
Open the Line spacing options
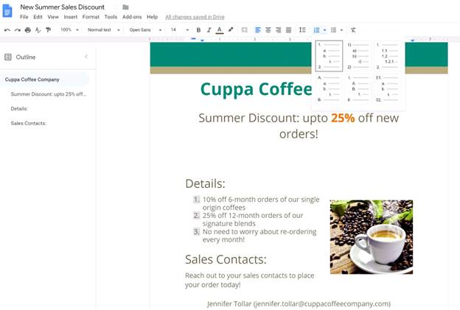[302, 30]
